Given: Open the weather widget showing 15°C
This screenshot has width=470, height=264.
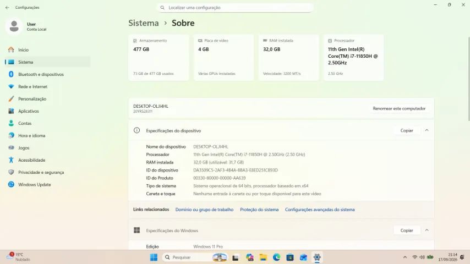Looking at the screenshot, I should point(19,257).
